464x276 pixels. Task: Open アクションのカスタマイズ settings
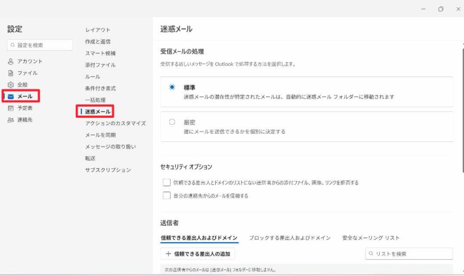116,123
